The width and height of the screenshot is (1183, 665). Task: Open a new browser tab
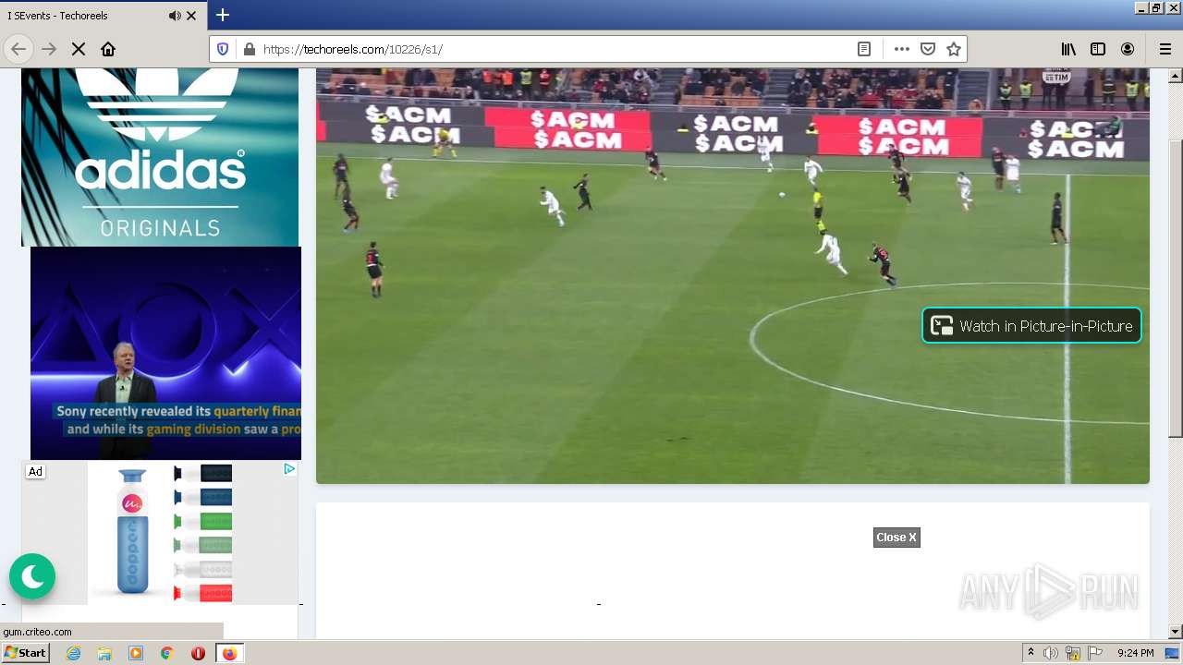click(x=223, y=15)
